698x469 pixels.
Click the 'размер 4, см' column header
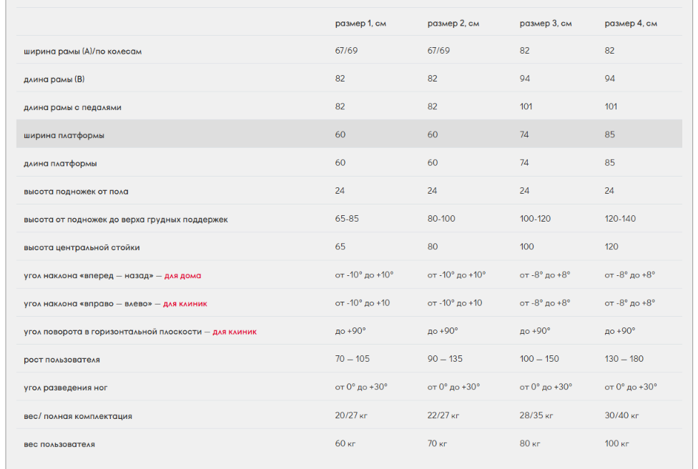pyautogui.click(x=631, y=24)
